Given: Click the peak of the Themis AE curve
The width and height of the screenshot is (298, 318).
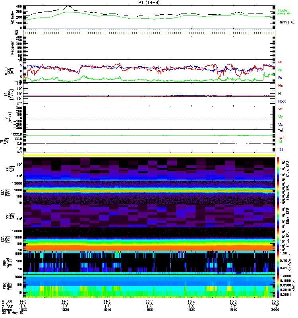Looking at the screenshot, I should tap(68, 6).
